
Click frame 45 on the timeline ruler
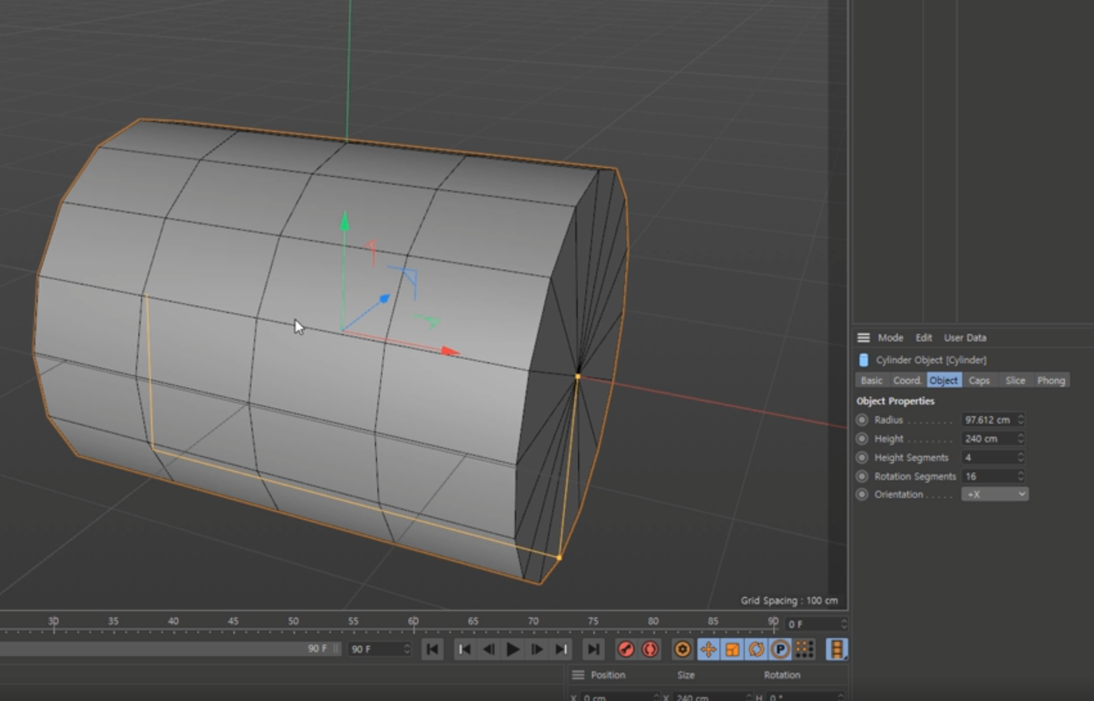(233, 621)
